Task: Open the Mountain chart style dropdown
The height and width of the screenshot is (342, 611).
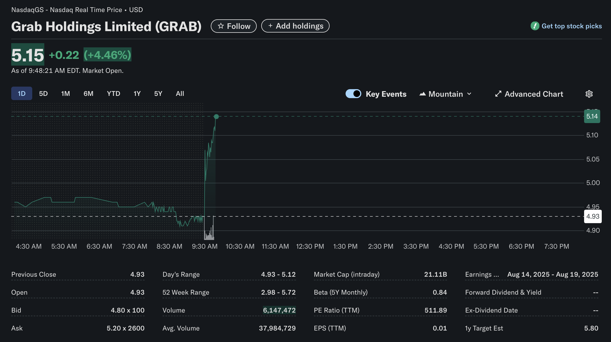Action: tap(446, 94)
